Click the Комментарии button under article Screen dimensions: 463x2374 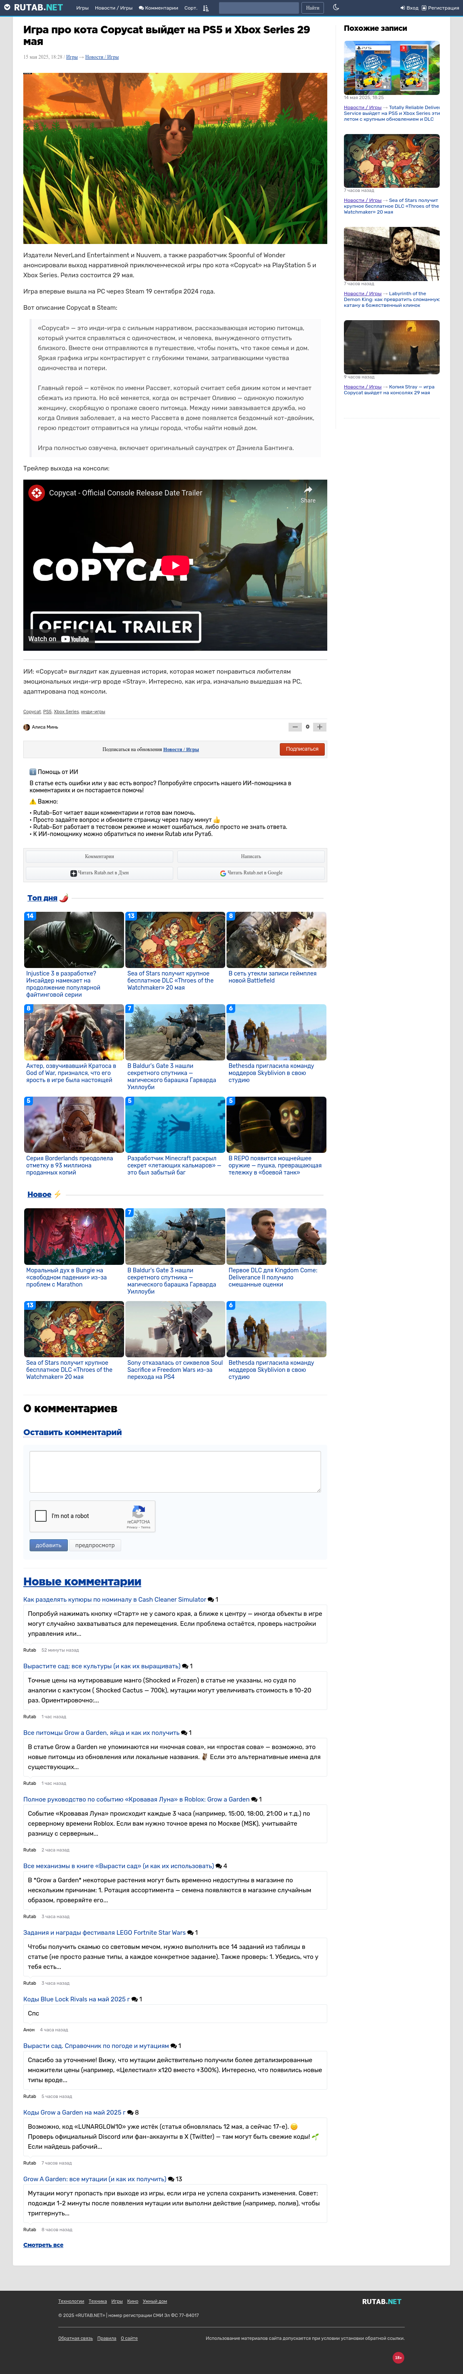coord(100,856)
